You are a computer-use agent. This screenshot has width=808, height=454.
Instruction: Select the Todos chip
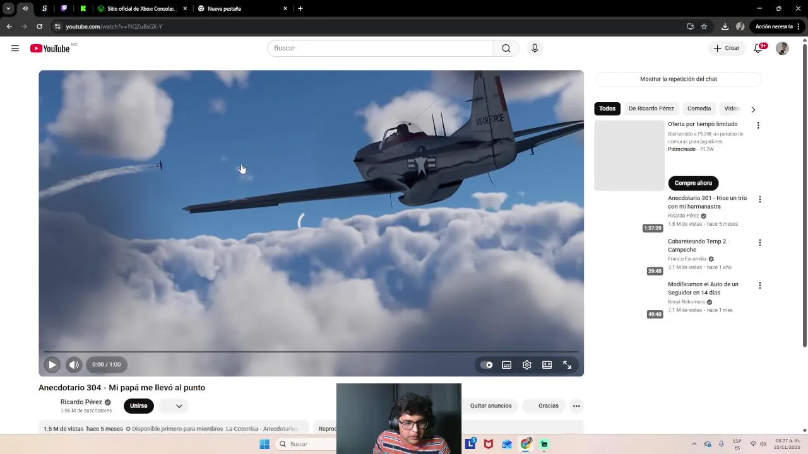607,108
